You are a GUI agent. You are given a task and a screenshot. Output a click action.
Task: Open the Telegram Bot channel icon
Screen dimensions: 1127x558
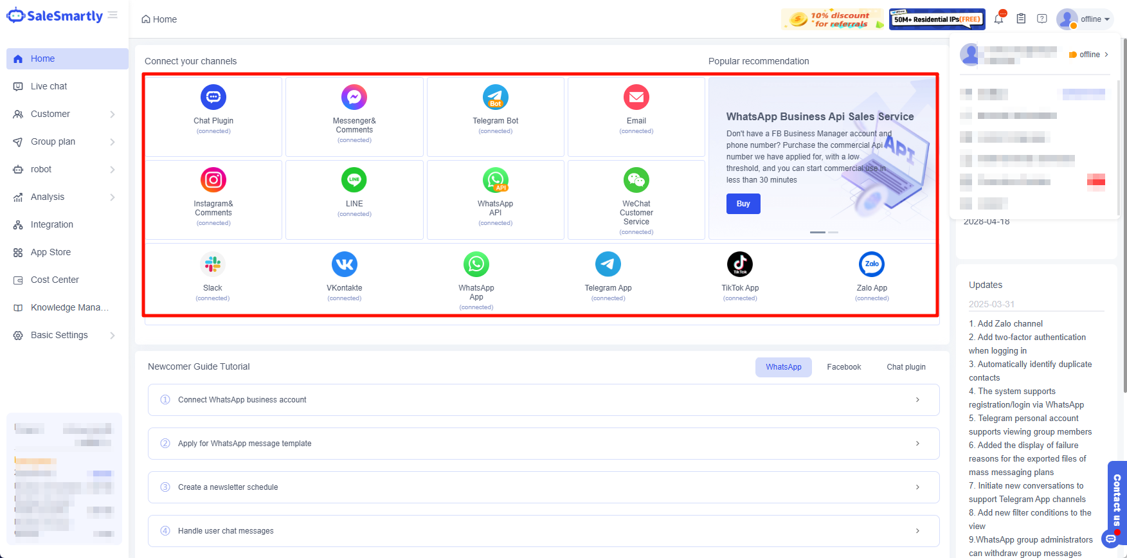click(495, 97)
